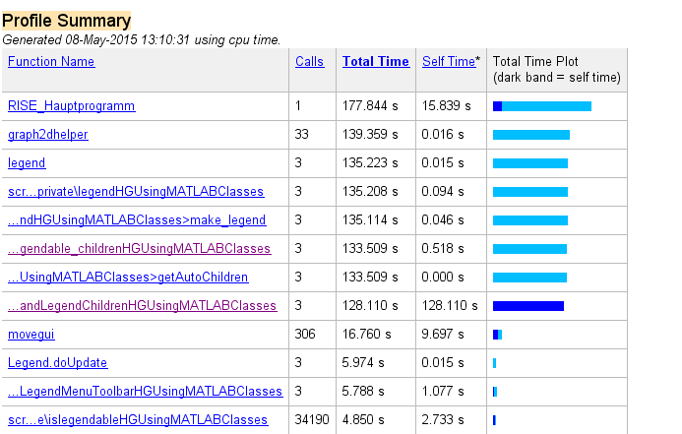Image resolution: width=682 pixels, height=434 pixels.
Task: Click the graph2dhelper time plot bar
Action: click(530, 134)
